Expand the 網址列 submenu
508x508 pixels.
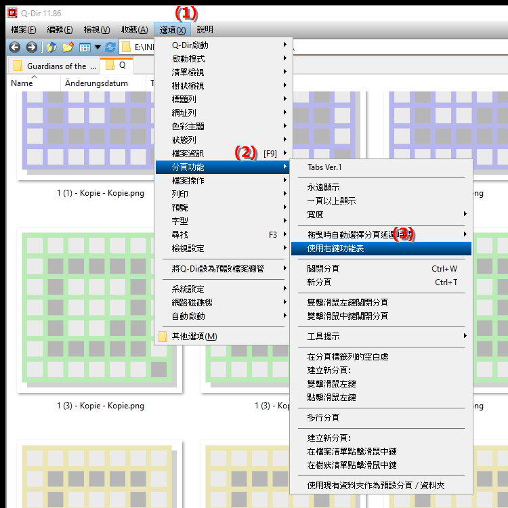click(224, 112)
